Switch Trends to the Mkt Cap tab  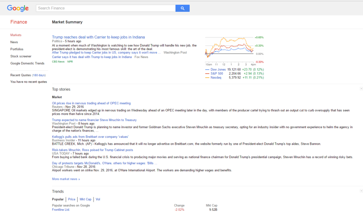(x=85, y=199)
